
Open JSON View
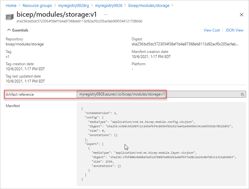234,30
